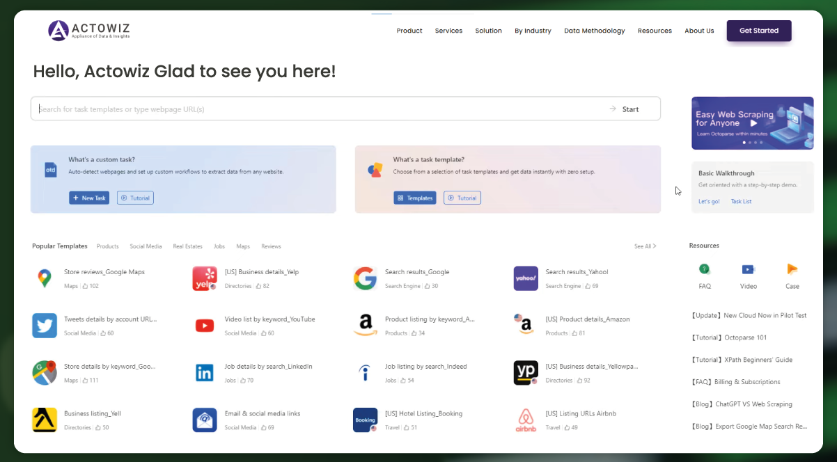837x462 pixels.
Task: Open the custom task Tutorial
Action: [135, 198]
